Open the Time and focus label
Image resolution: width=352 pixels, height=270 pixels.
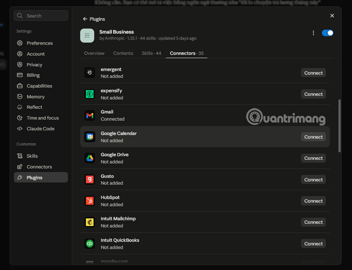pos(43,118)
